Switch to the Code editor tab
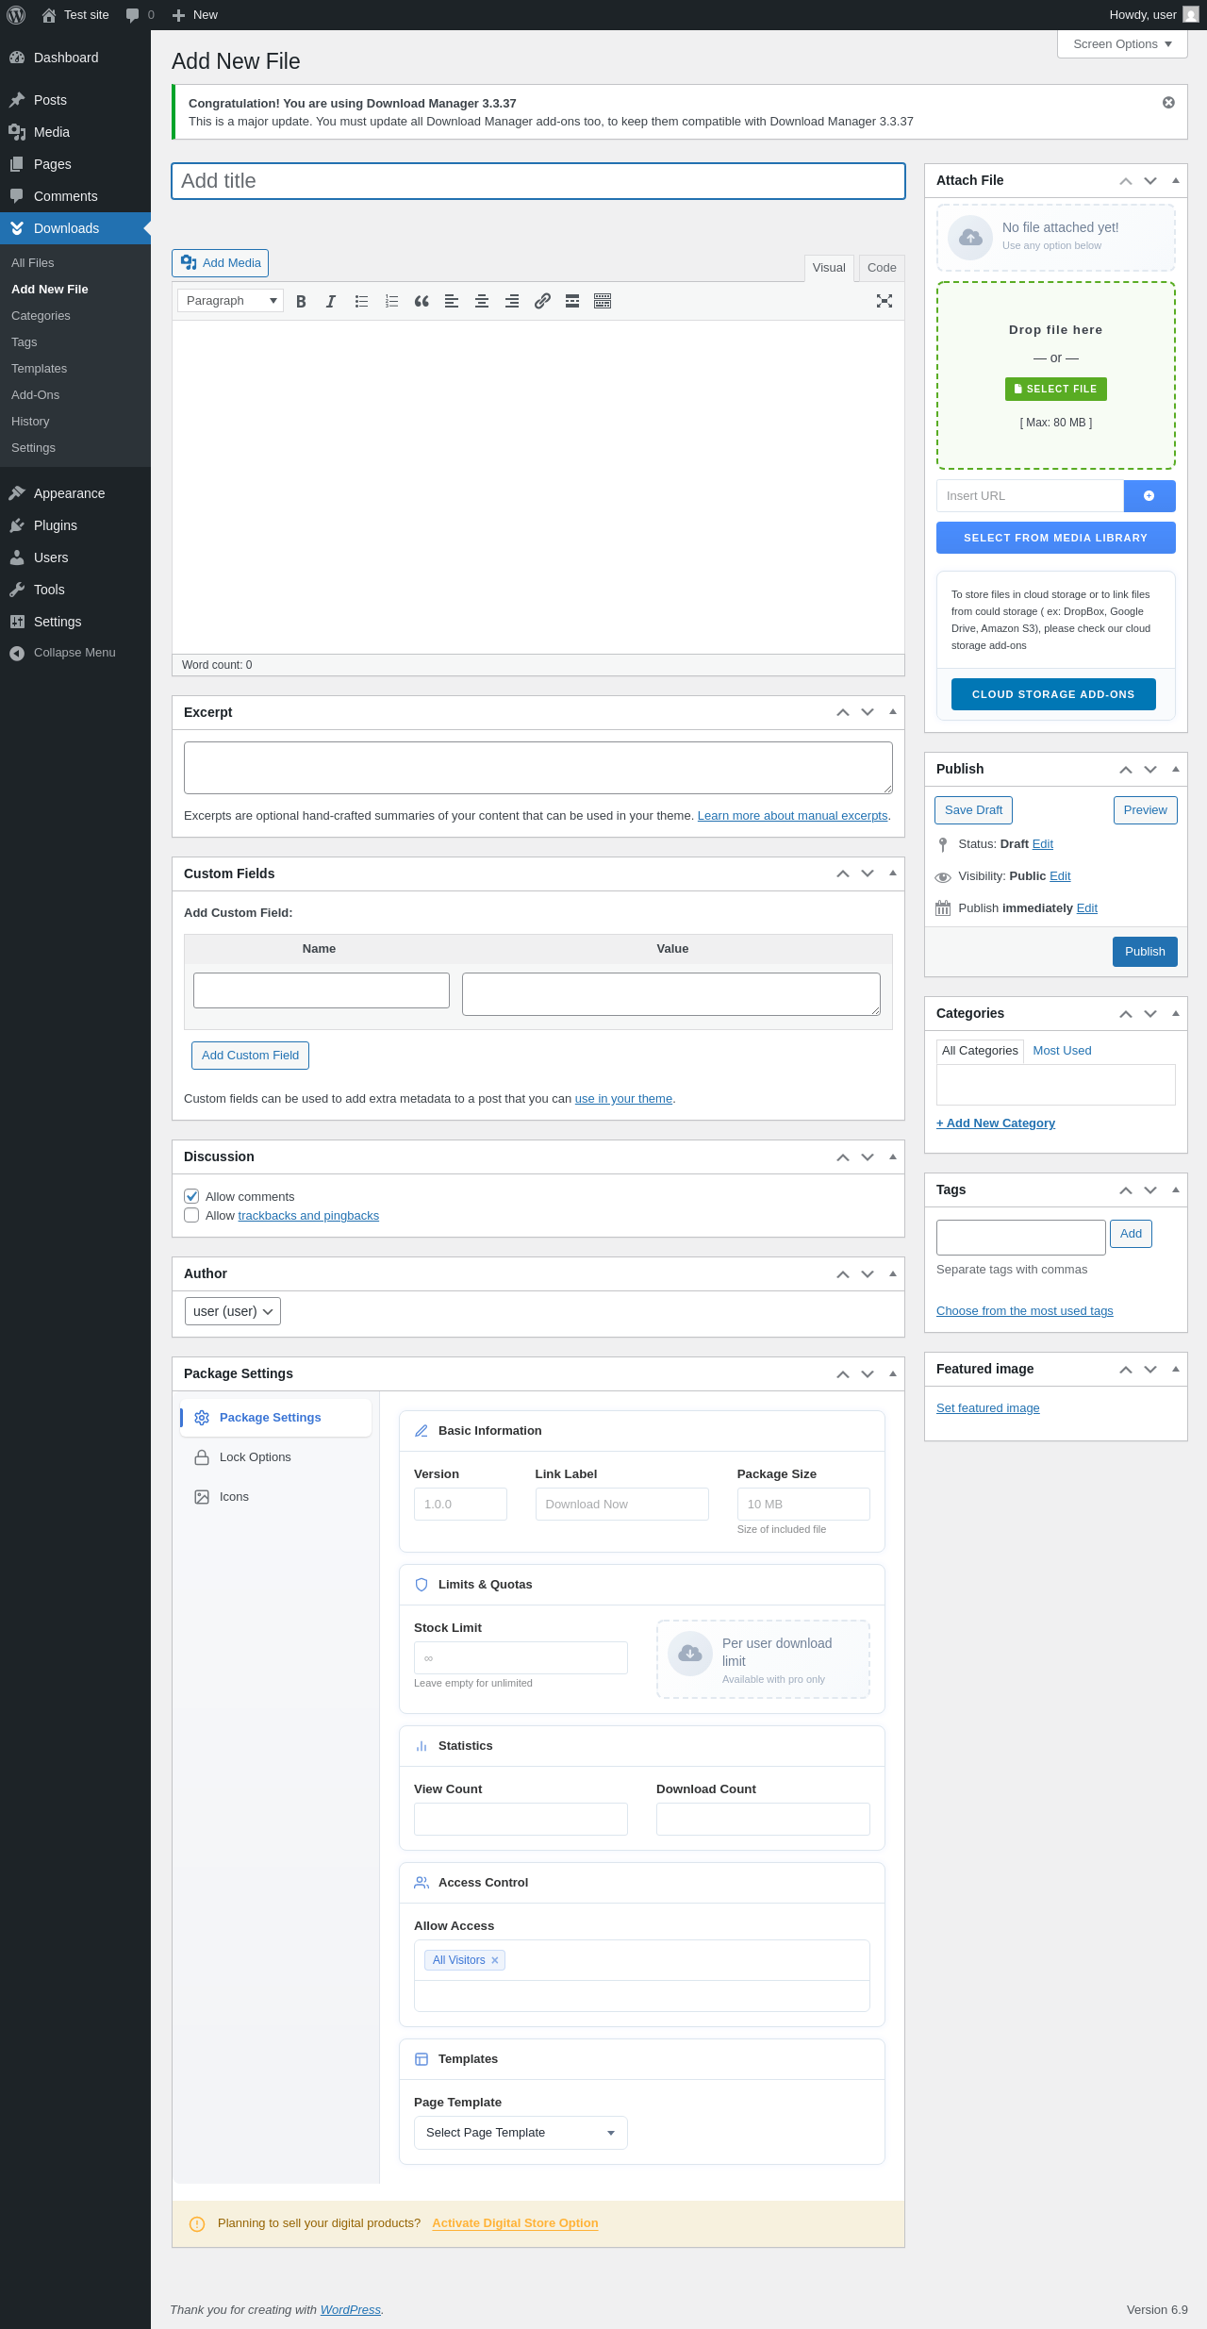Viewport: 1207px width, 2329px height. pyautogui.click(x=881, y=268)
